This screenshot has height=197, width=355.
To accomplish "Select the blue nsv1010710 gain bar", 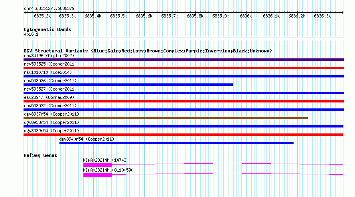I will point(183,76).
